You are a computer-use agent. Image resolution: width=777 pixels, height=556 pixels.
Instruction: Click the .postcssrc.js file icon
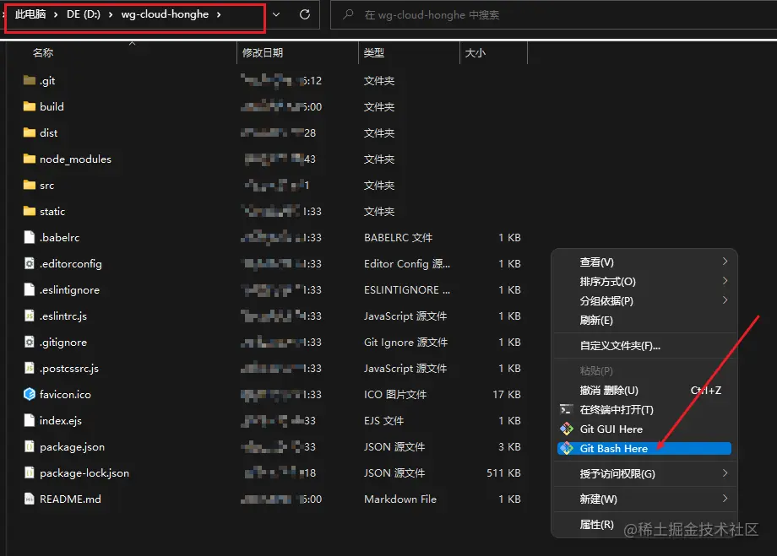30,369
